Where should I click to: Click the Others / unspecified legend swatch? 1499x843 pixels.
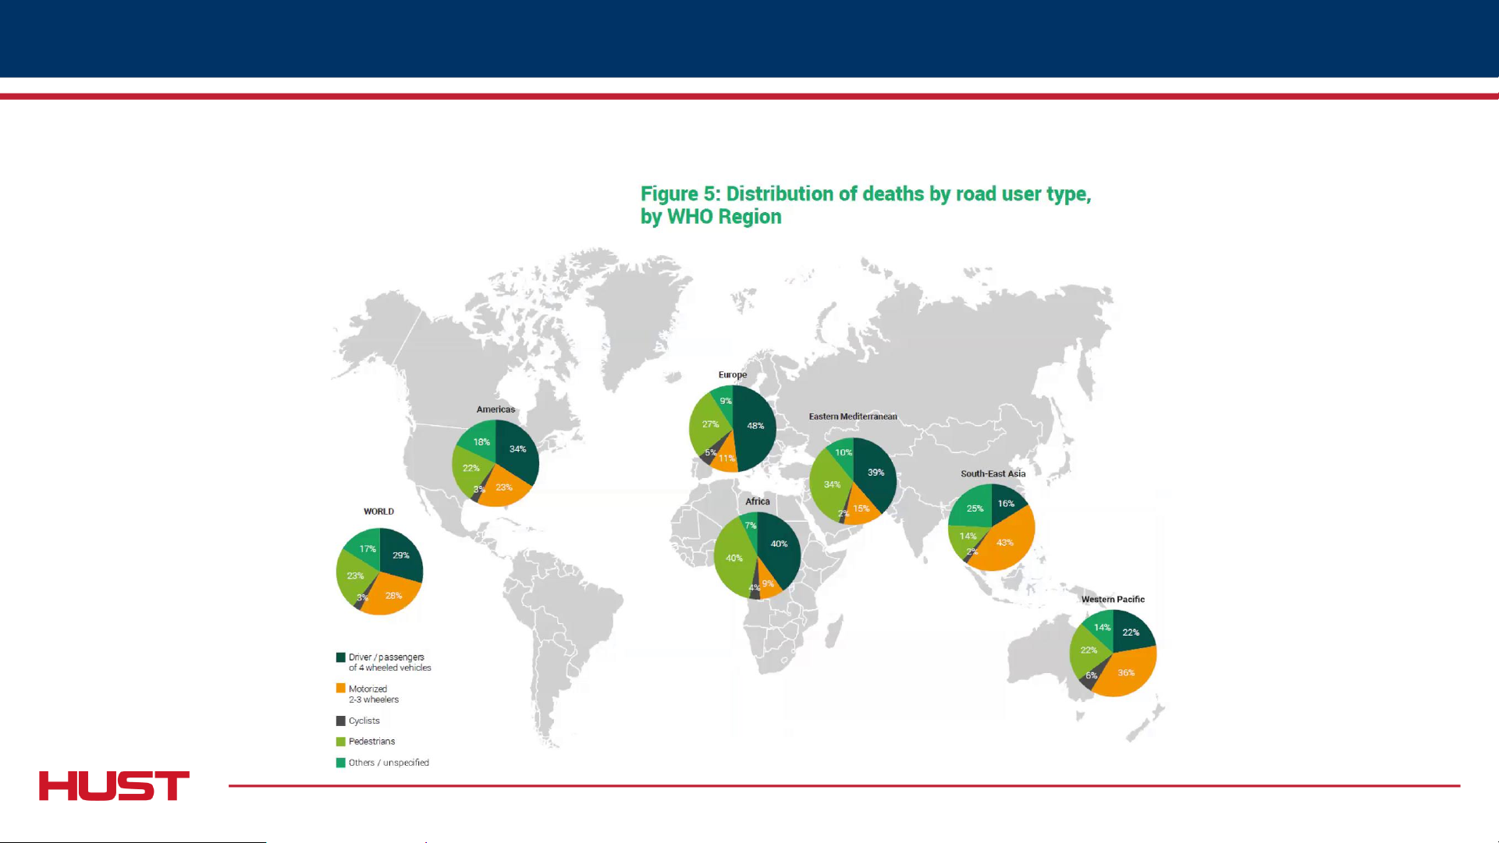point(340,763)
